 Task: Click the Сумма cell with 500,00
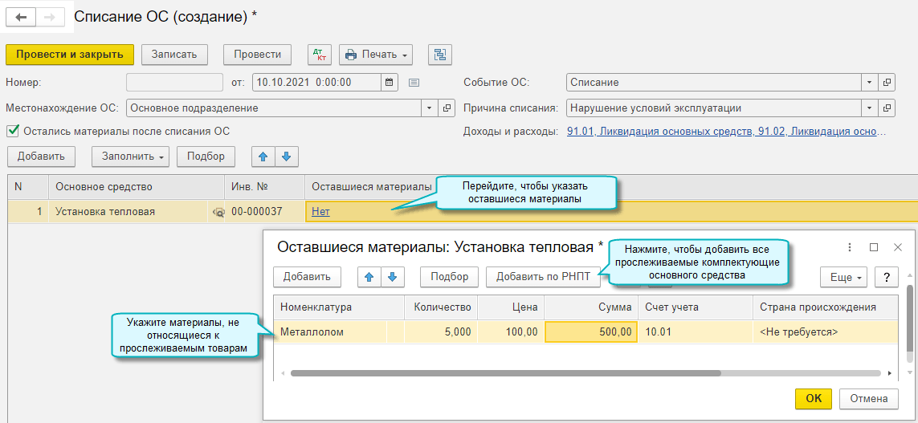(590, 331)
